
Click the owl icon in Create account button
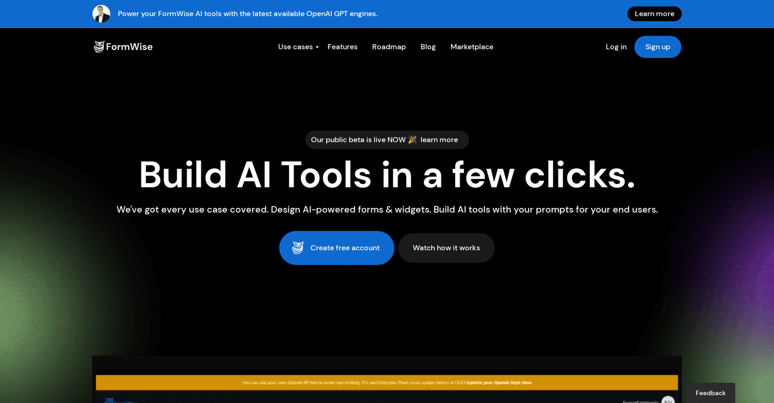click(x=298, y=248)
